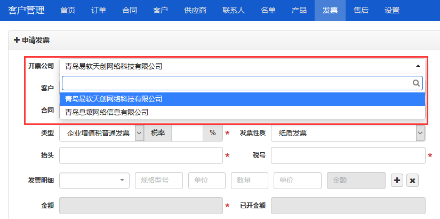The height and width of the screenshot is (219, 440).
Task: Click the disabled 金额 field in detail row
Action: click(356, 181)
